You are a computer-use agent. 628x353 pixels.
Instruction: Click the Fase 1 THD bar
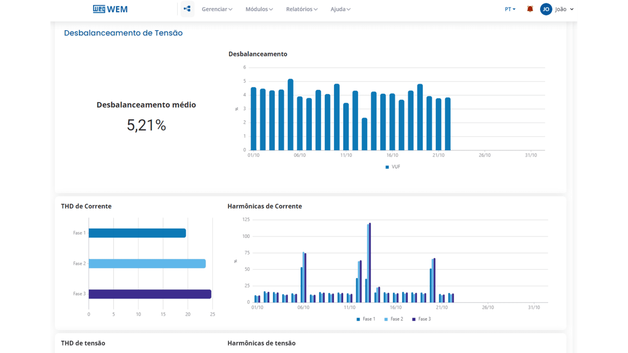pyautogui.click(x=137, y=233)
